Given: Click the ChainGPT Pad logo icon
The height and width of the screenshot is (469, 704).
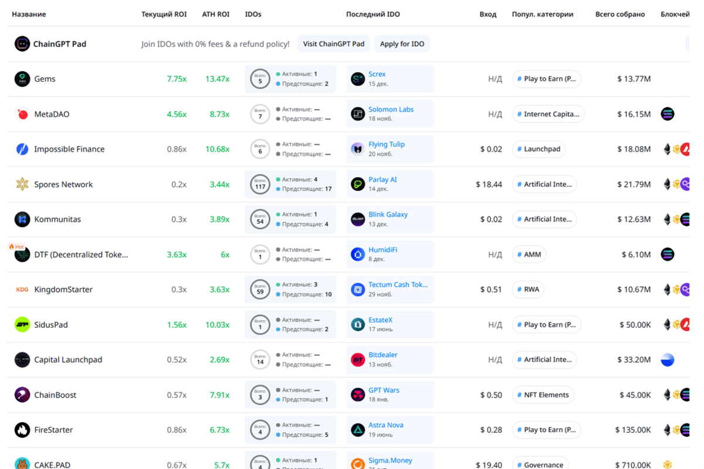Looking at the screenshot, I should pyautogui.click(x=22, y=43).
